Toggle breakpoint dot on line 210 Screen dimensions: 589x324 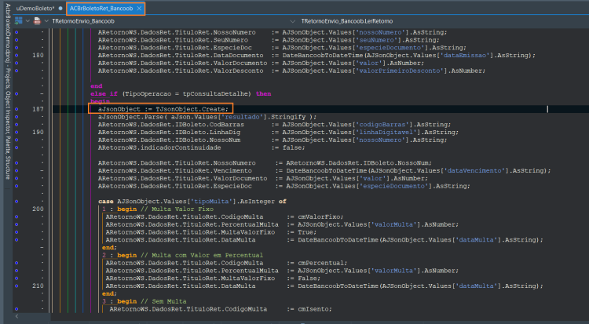coord(16,286)
